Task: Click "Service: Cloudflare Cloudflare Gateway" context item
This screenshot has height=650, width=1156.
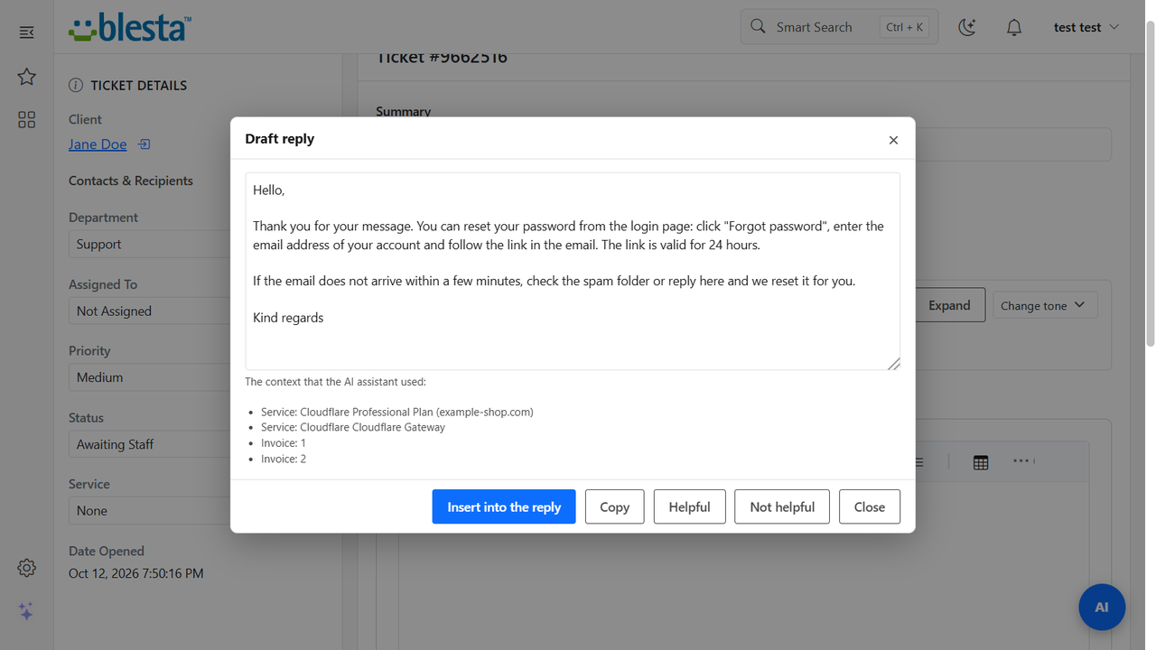Action: [353, 427]
